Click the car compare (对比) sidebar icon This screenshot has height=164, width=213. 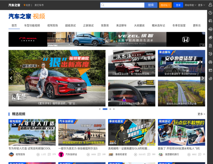click(x=210, y=29)
